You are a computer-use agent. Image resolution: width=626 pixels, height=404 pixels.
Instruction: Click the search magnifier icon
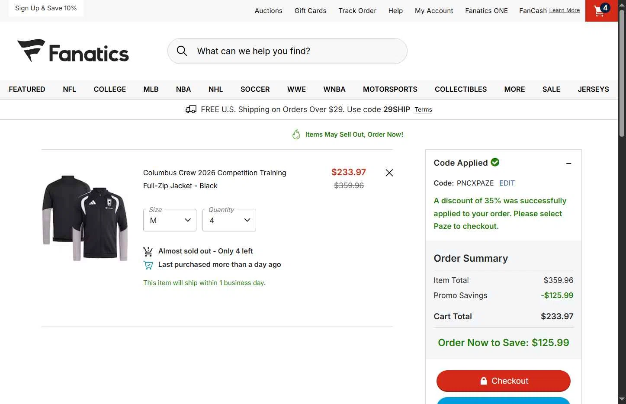[182, 51]
